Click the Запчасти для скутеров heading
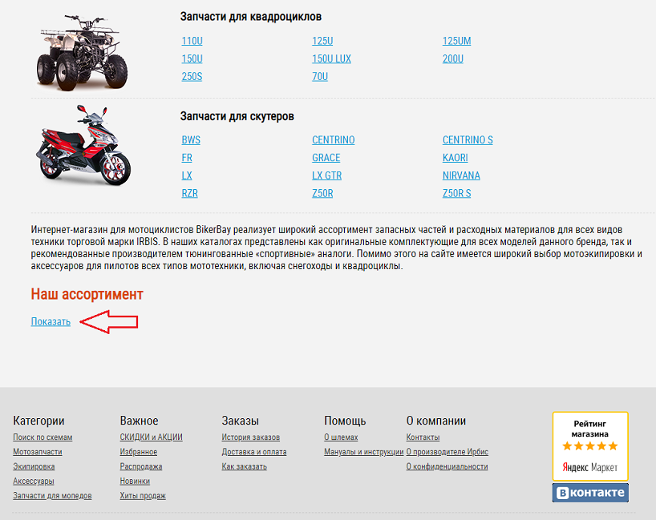 (x=237, y=116)
